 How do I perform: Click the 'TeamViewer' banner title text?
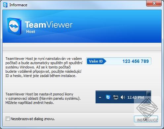[49, 25]
